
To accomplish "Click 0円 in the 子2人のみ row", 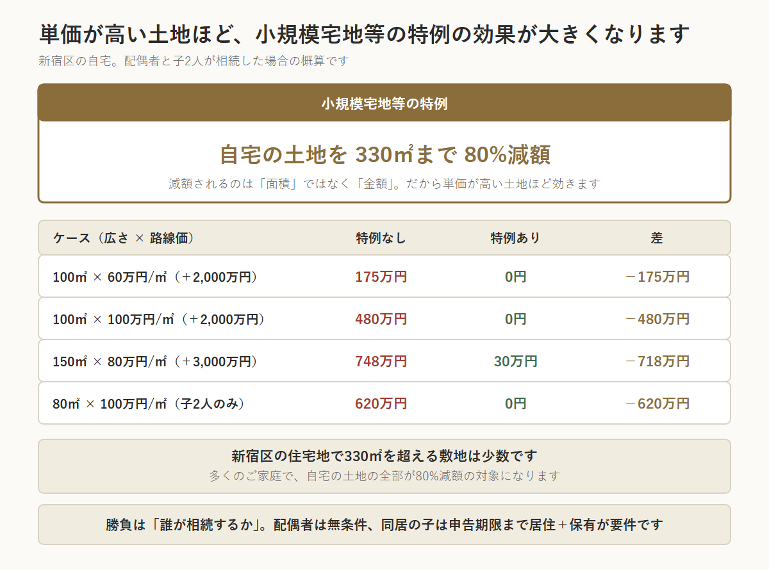I will click(516, 404).
